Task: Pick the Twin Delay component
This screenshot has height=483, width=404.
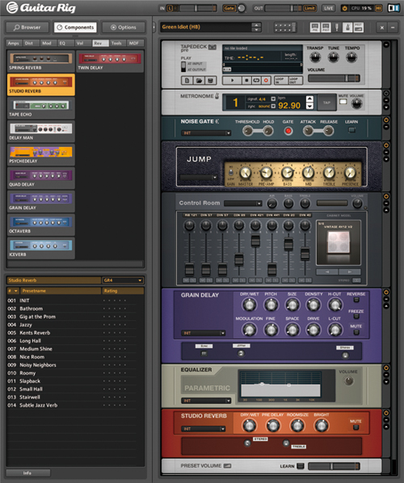Action: [x=110, y=61]
